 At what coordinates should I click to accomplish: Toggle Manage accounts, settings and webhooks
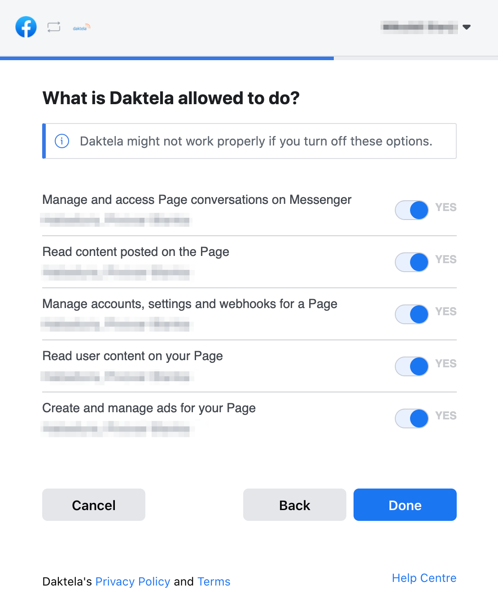412,314
